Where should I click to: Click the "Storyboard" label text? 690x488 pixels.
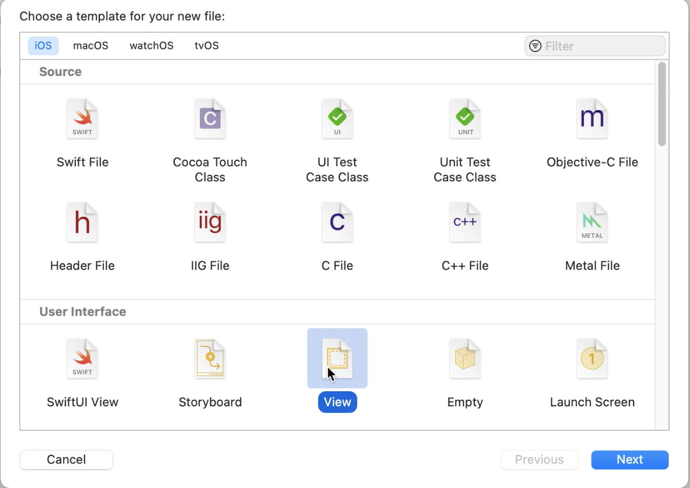click(210, 402)
